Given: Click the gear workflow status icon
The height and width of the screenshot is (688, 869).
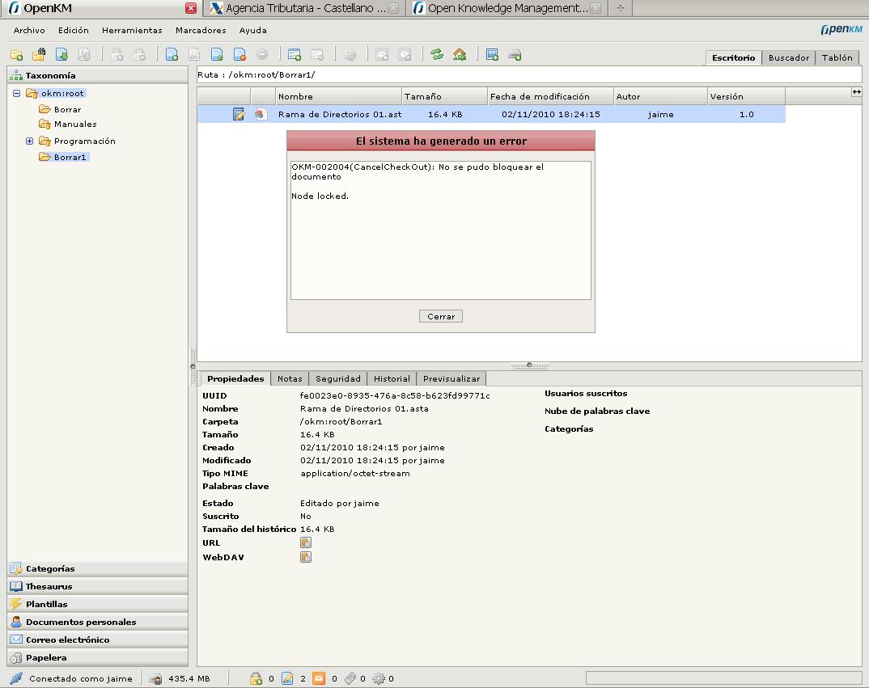Looking at the screenshot, I should (379, 678).
